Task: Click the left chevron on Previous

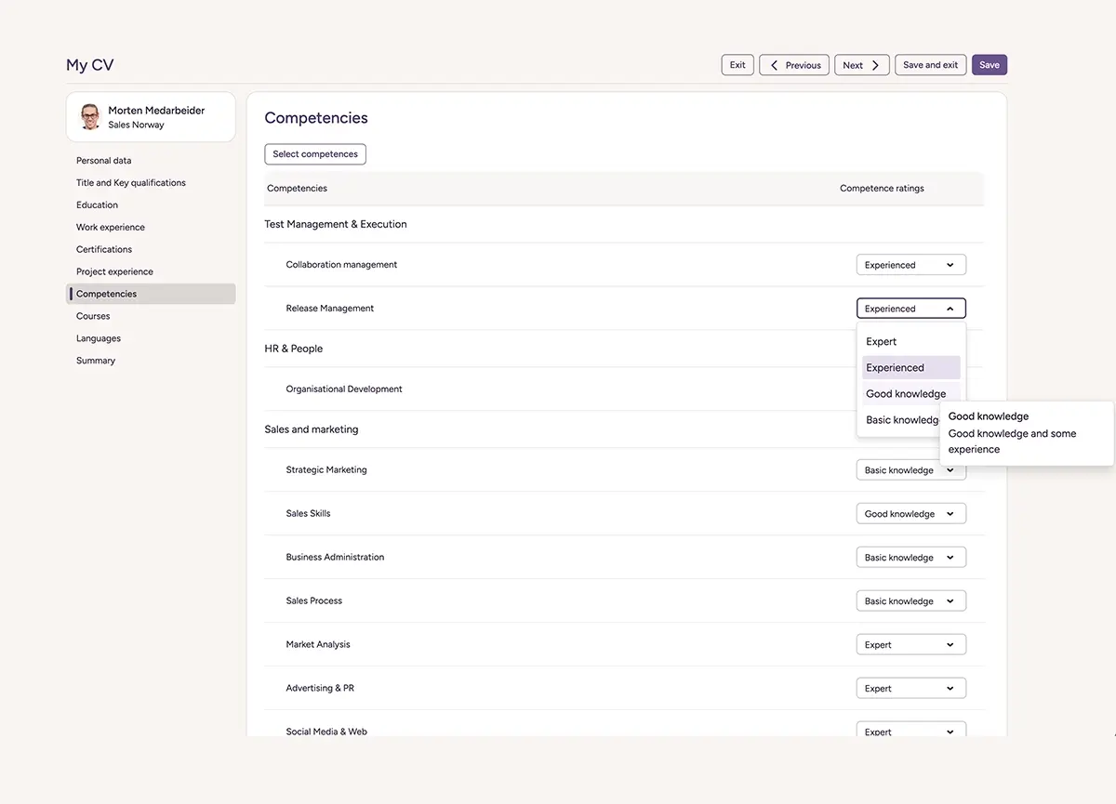Action: coord(774,65)
